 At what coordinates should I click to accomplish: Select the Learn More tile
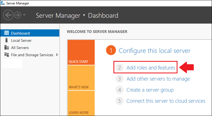pyautogui.click(x=81, y=103)
